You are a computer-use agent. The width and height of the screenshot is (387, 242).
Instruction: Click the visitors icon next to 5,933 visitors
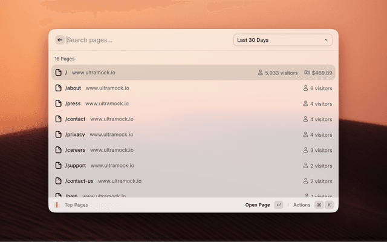(x=261, y=73)
